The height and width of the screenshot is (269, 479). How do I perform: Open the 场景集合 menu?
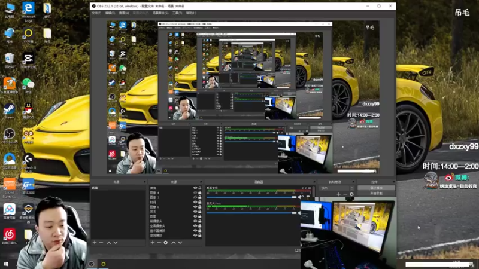pos(160,13)
